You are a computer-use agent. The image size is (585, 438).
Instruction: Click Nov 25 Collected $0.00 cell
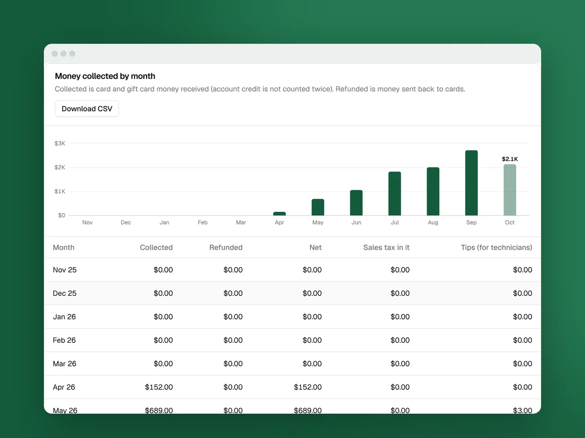point(163,270)
